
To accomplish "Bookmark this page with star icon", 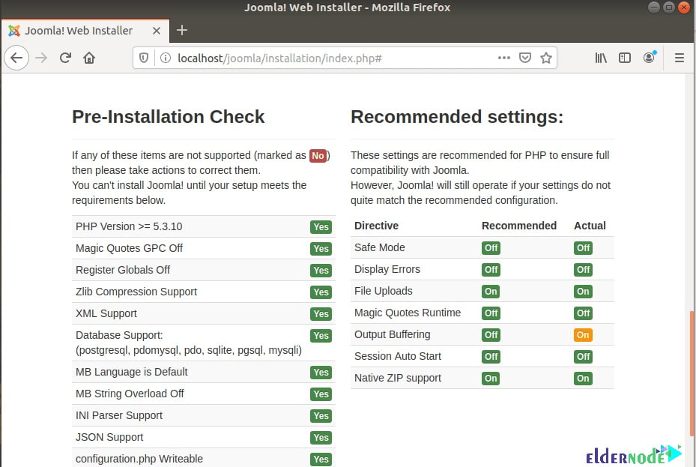I will coord(546,58).
